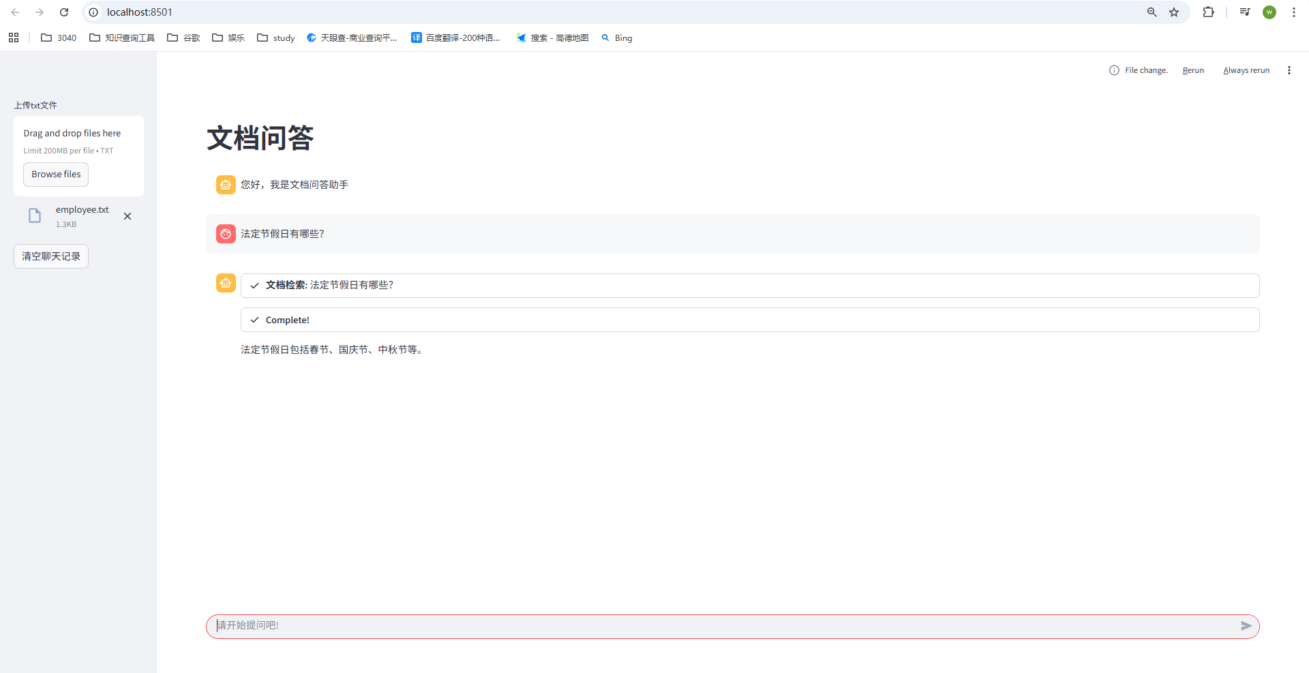The image size is (1309, 673).
Task: Click the File change info icon
Action: [1114, 70]
